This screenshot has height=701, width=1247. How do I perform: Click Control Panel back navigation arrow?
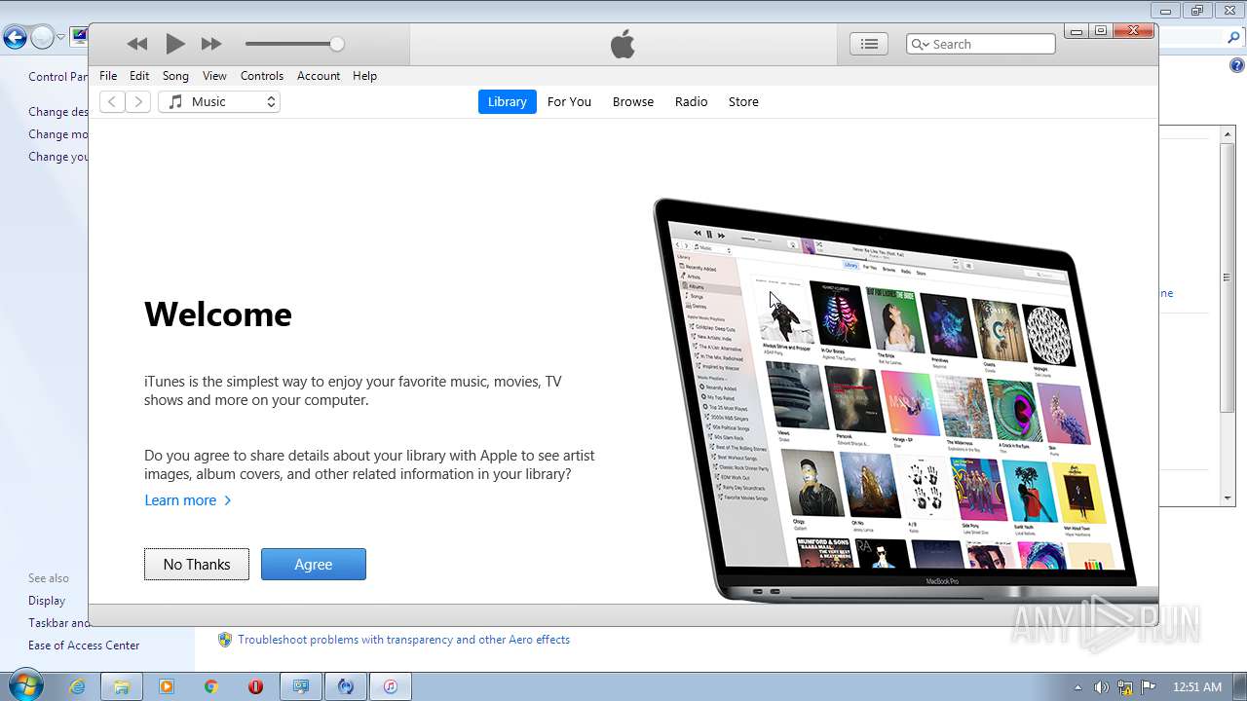[x=14, y=38]
